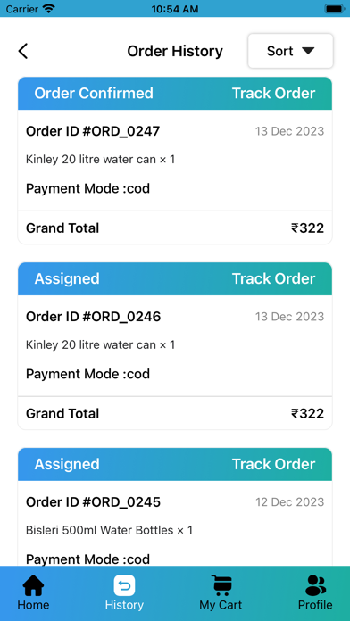The width and height of the screenshot is (350, 621).
Task: Select the My Cart tab label
Action: [221, 605]
